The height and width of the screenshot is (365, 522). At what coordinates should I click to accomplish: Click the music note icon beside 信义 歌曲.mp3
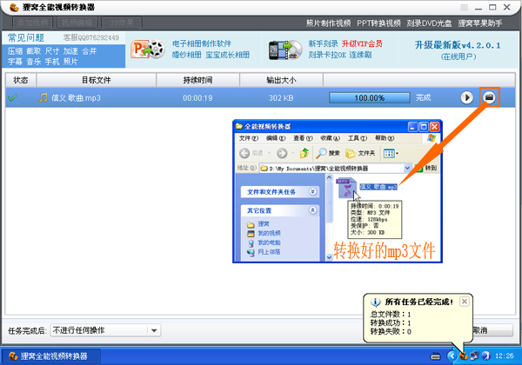[43, 97]
